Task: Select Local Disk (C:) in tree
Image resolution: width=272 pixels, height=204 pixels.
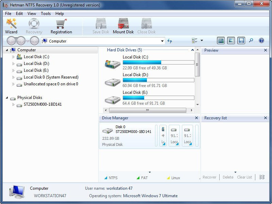Action: click(x=36, y=57)
